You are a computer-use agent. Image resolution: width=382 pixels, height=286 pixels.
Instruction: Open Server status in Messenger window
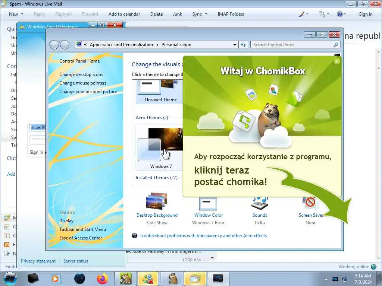76,261
